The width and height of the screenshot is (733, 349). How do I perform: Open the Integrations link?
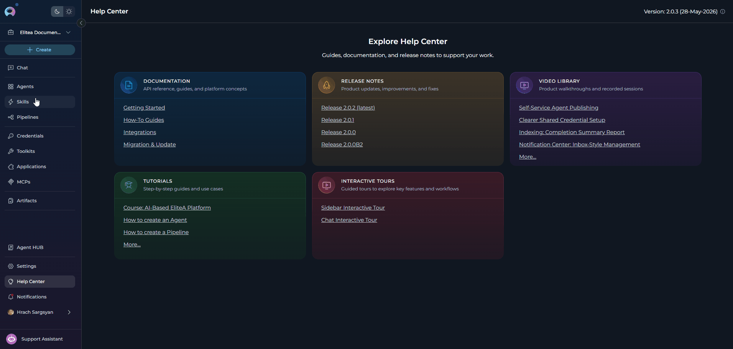pos(140,133)
